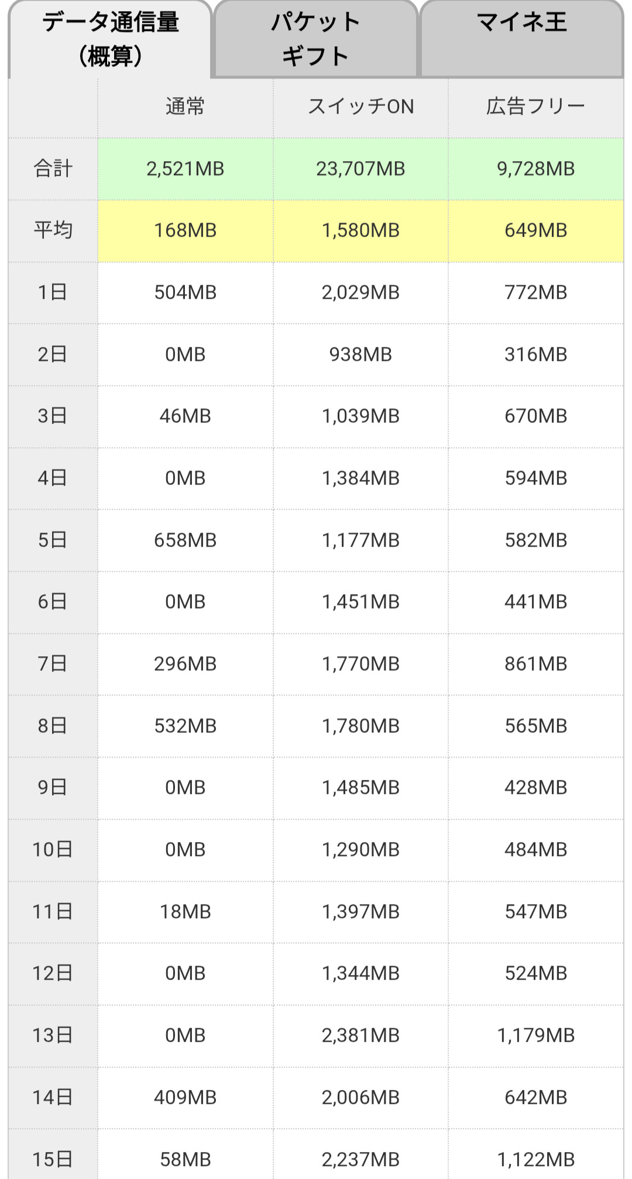This screenshot has width=632, height=1179.
Task: Click the 9,728MB total cell
Action: point(535,169)
